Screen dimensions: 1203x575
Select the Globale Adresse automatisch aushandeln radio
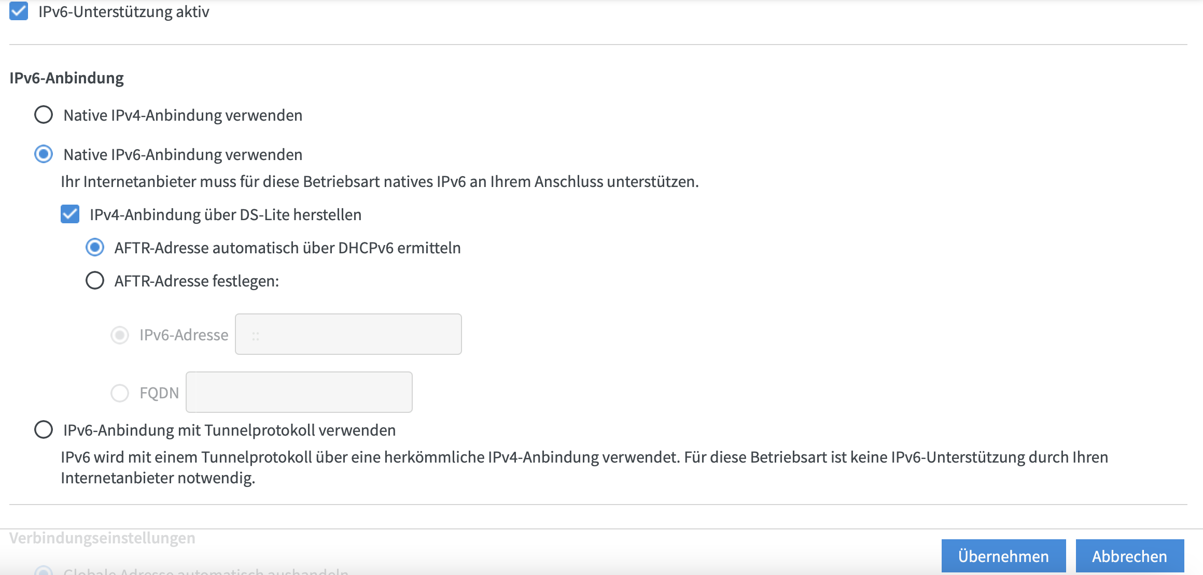[x=44, y=571]
